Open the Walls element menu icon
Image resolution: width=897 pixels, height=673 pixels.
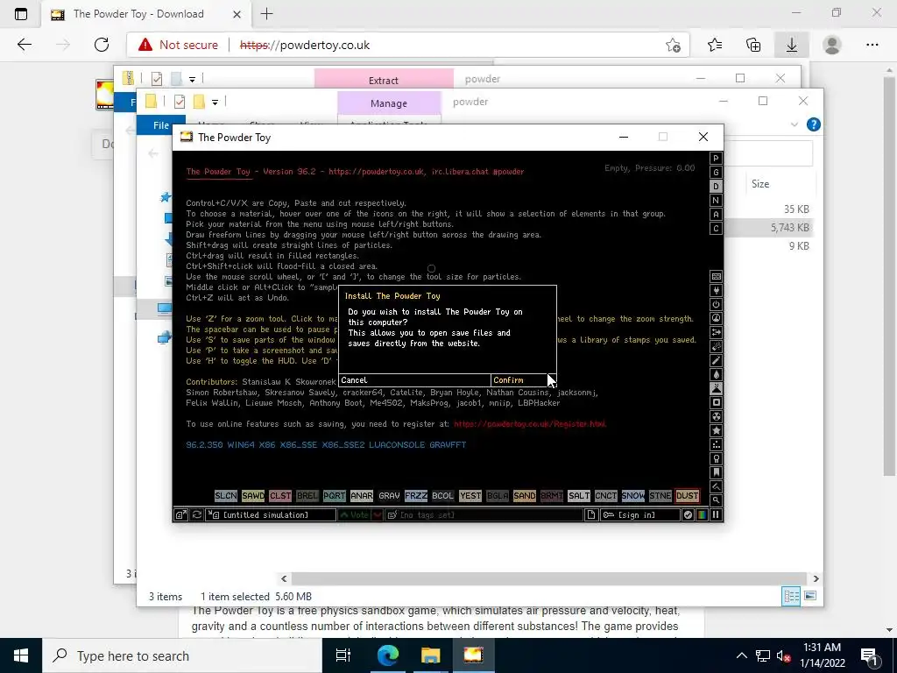(x=716, y=276)
